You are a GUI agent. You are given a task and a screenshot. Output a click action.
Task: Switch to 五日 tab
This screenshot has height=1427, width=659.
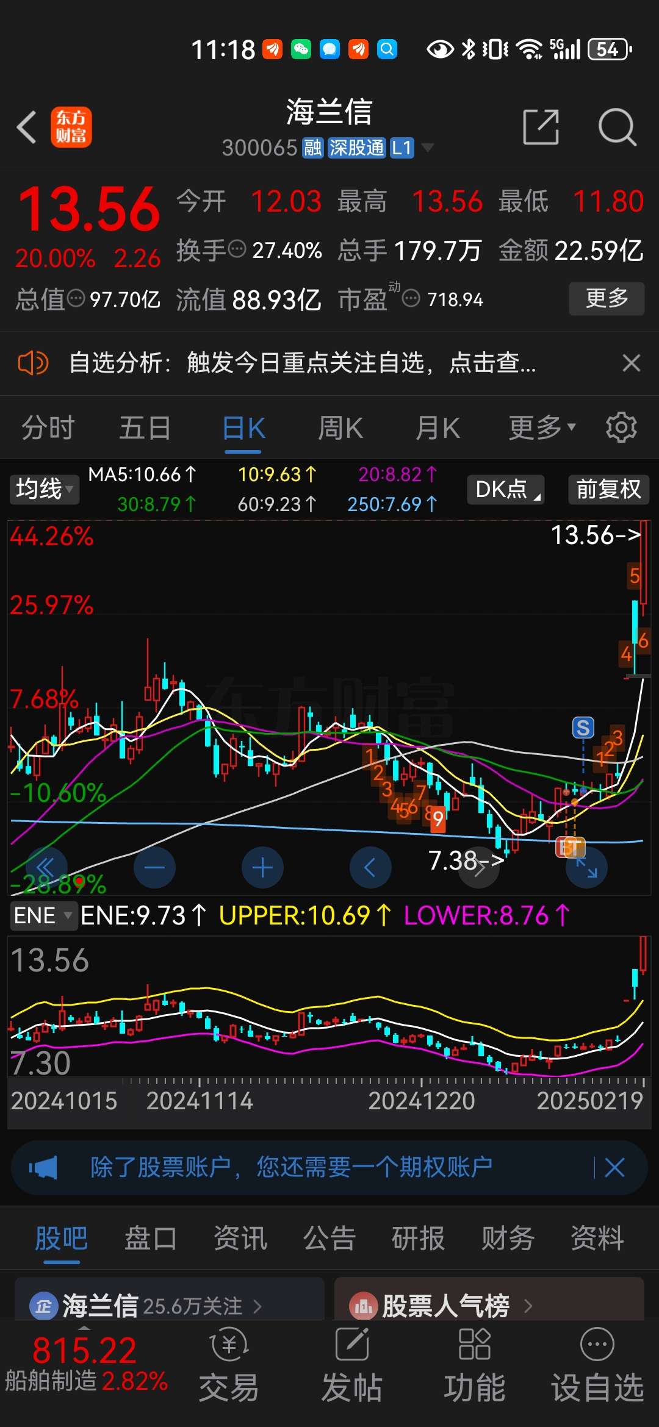145,427
